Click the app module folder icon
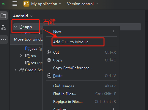Image resolution: width=148 pixels, height=110 pixels. 22,27
